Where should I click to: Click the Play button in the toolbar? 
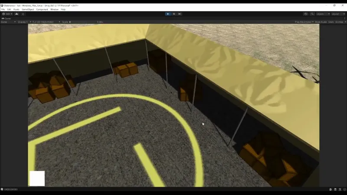(168, 14)
